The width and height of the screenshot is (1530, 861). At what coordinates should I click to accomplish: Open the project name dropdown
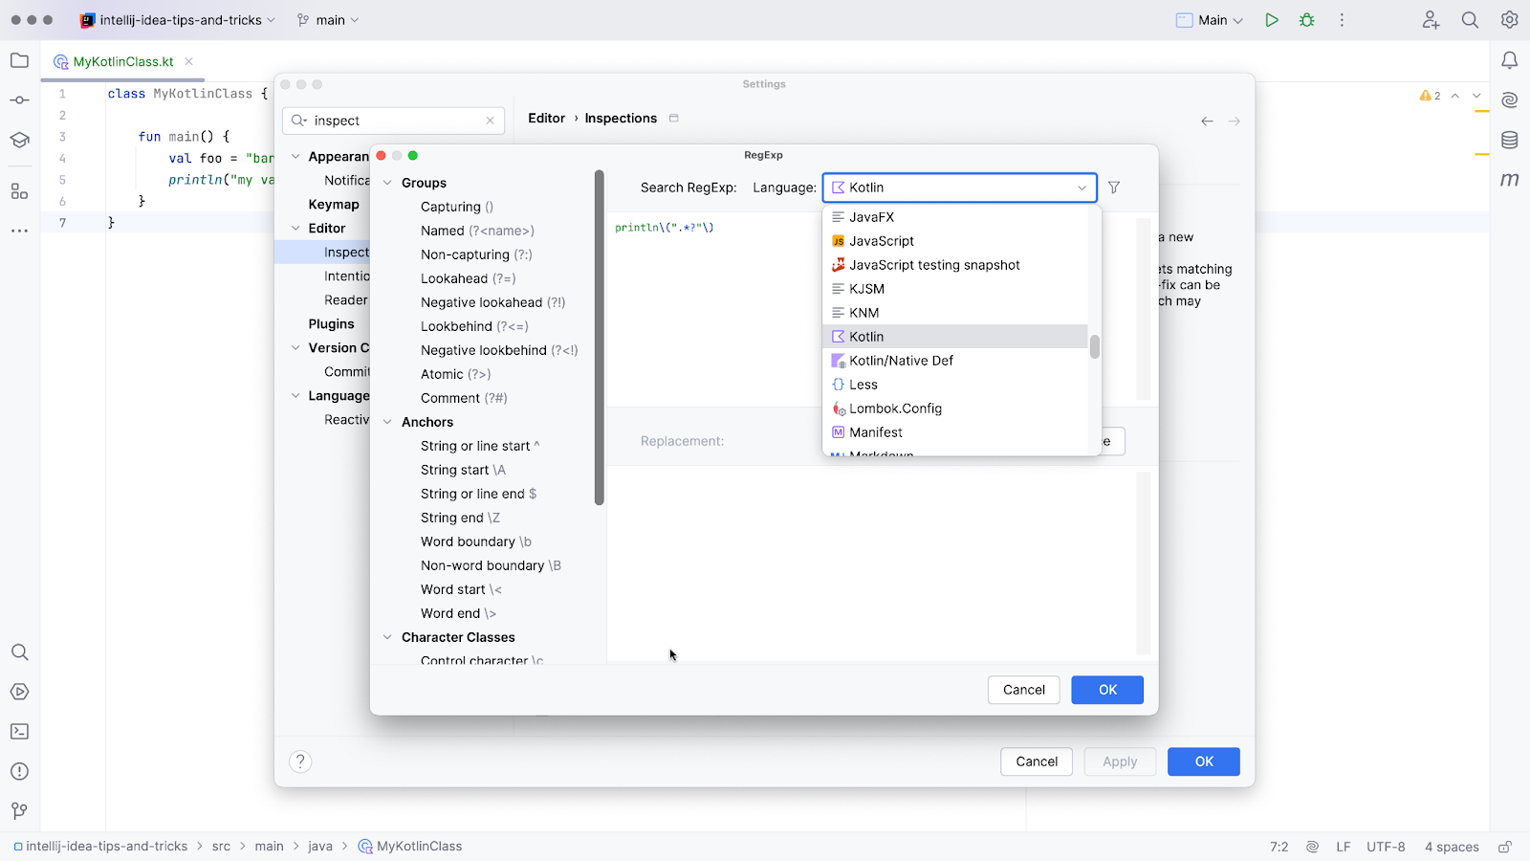[179, 20]
